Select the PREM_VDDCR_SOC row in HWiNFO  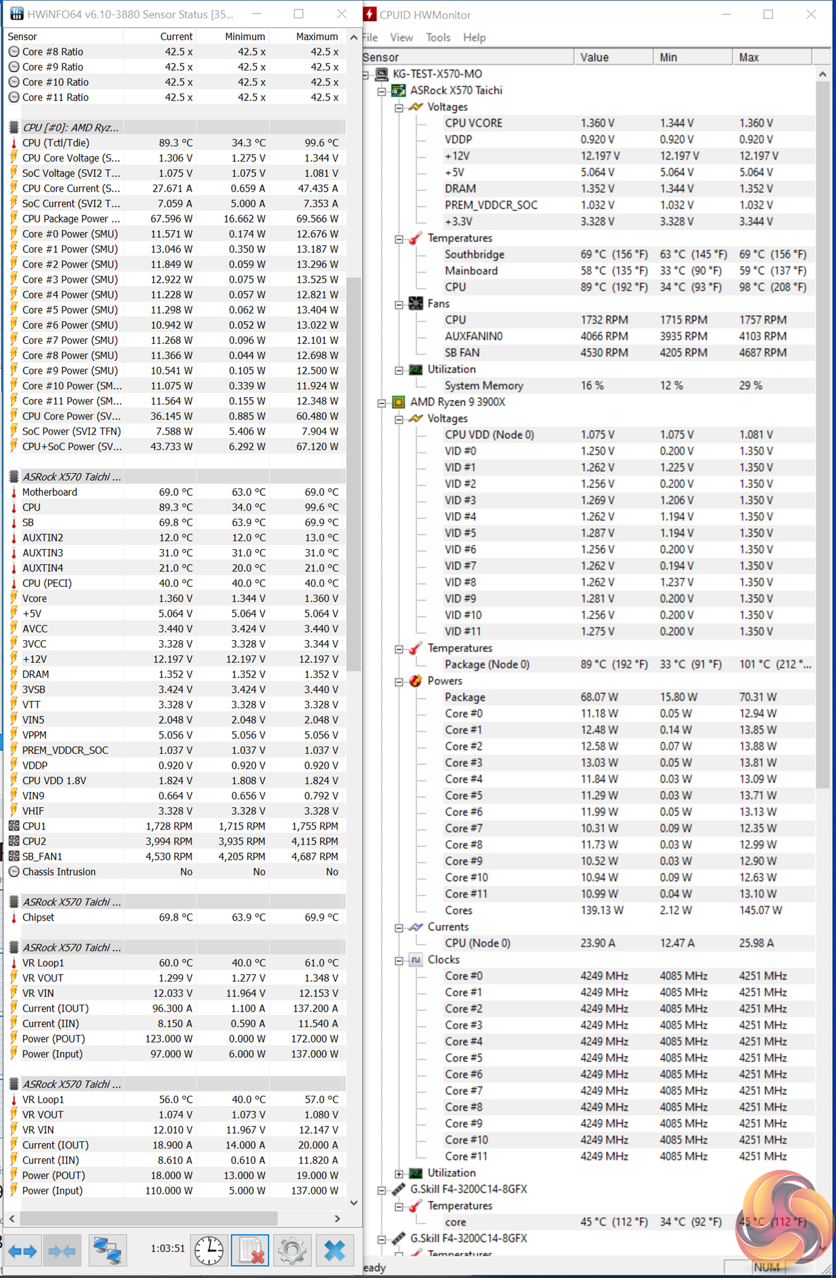(175, 750)
